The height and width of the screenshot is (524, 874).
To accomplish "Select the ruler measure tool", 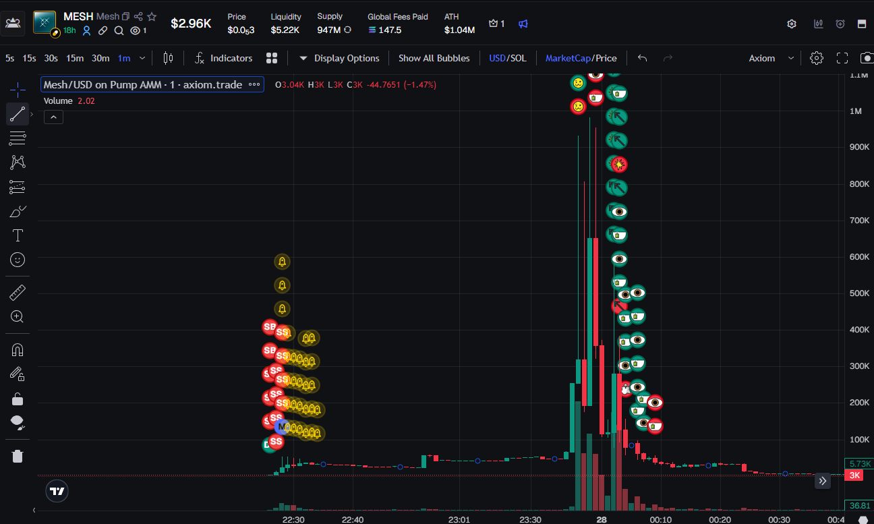I will click(x=18, y=292).
